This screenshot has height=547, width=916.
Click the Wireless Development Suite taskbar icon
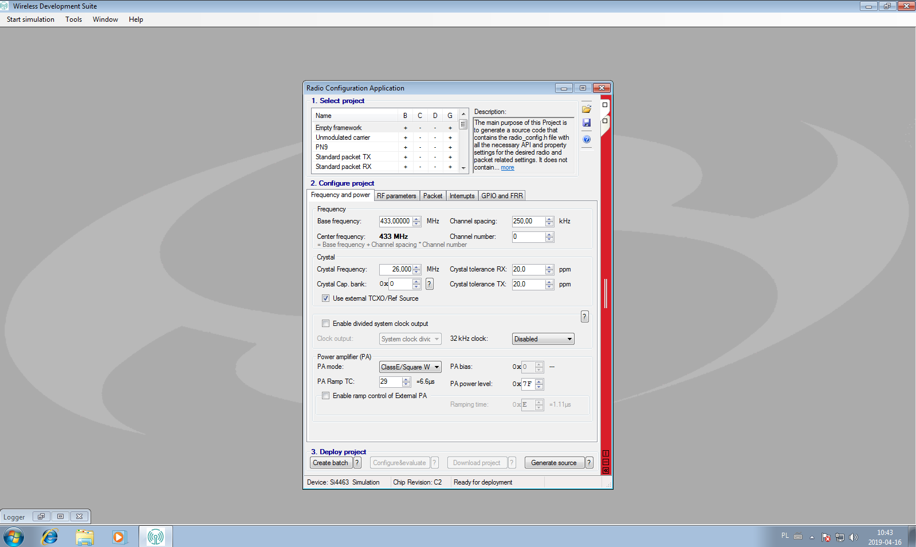(155, 537)
